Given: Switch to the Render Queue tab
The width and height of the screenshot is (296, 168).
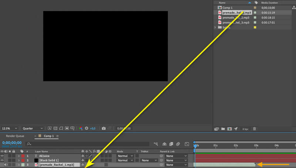Looking at the screenshot, I should pos(15,136).
